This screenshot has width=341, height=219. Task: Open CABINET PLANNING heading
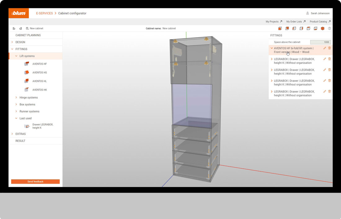pyautogui.click(x=28, y=35)
